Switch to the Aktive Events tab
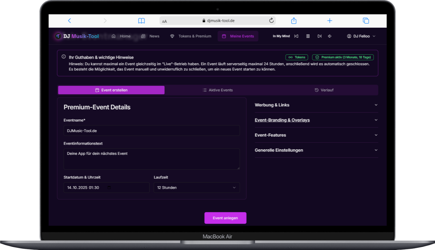This screenshot has width=435, height=250. 218,90
